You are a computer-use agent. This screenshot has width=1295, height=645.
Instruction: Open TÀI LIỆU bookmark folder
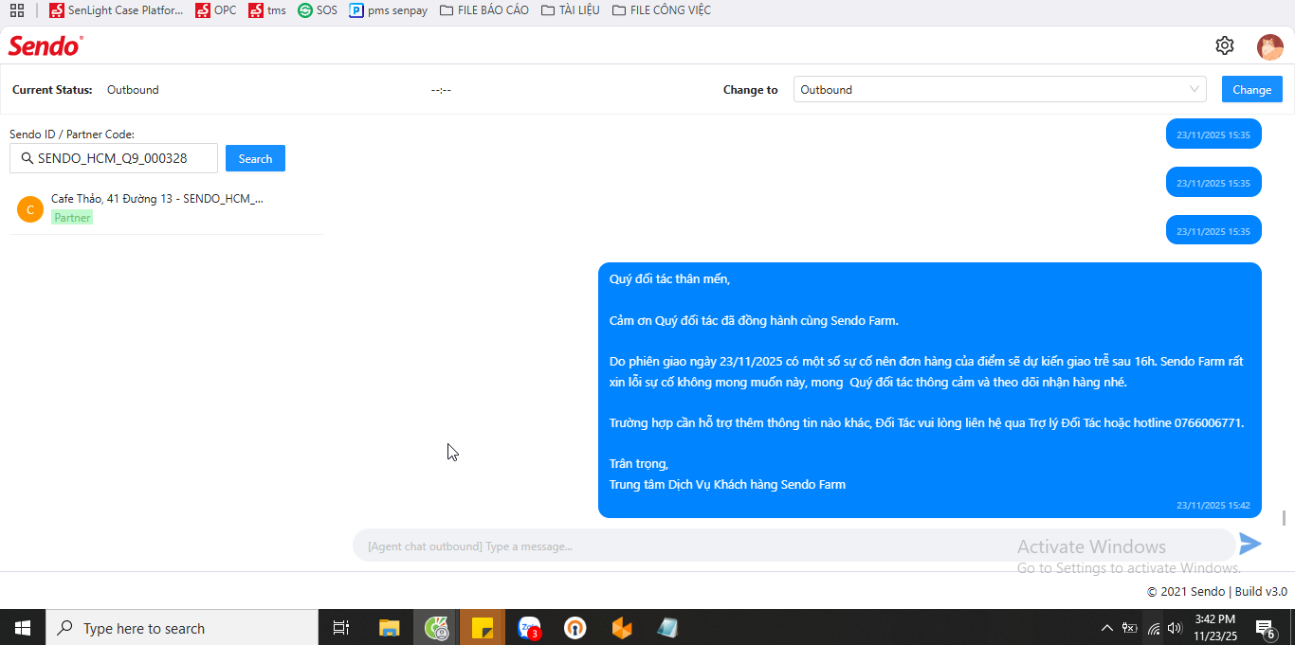point(571,10)
